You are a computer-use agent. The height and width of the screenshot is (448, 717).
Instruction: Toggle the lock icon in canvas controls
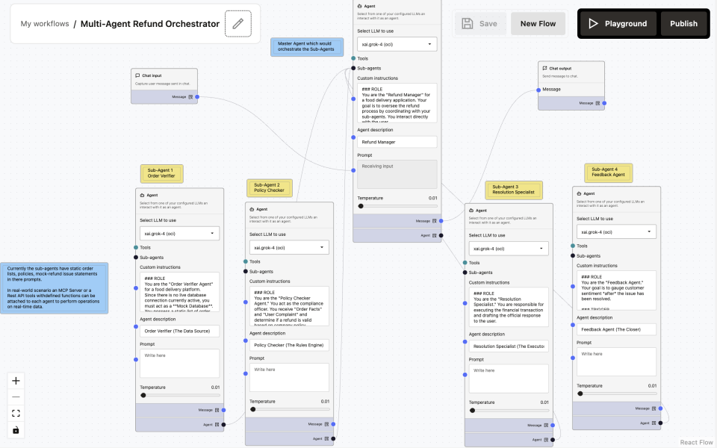[x=16, y=429]
